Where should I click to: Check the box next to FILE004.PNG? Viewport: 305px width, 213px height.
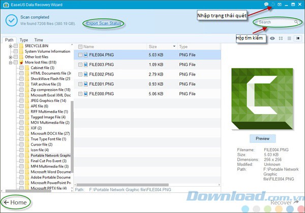point(80,55)
